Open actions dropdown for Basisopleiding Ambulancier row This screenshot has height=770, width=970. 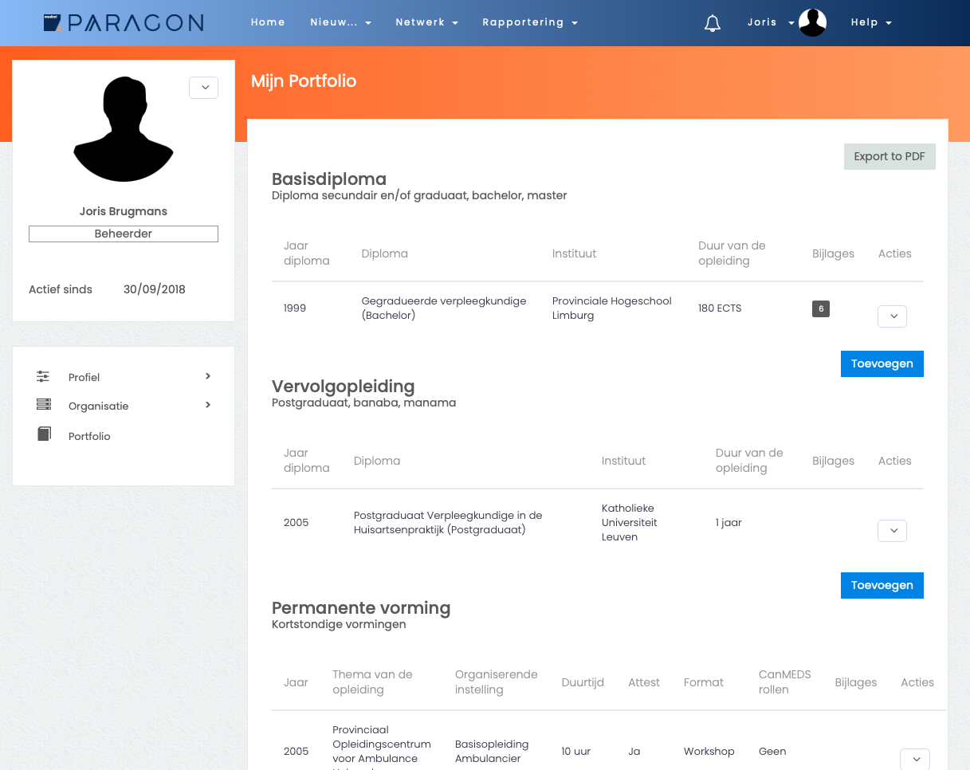pos(914,759)
